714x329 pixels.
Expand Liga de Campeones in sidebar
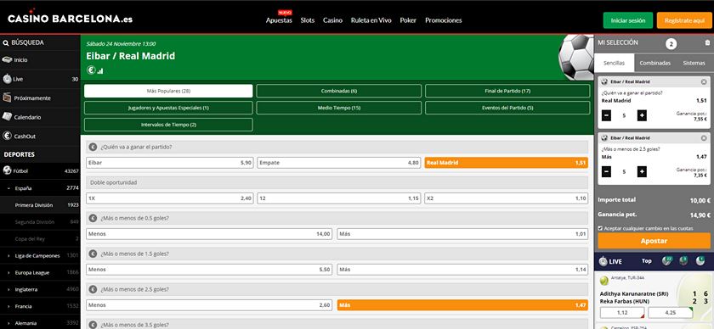click(x=8, y=256)
